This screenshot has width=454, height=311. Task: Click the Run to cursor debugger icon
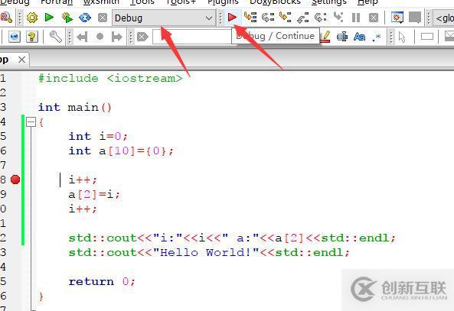pos(250,18)
